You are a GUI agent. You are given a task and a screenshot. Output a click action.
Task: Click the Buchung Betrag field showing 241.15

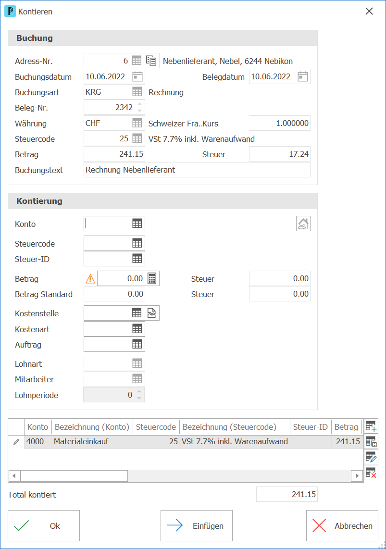click(x=114, y=154)
